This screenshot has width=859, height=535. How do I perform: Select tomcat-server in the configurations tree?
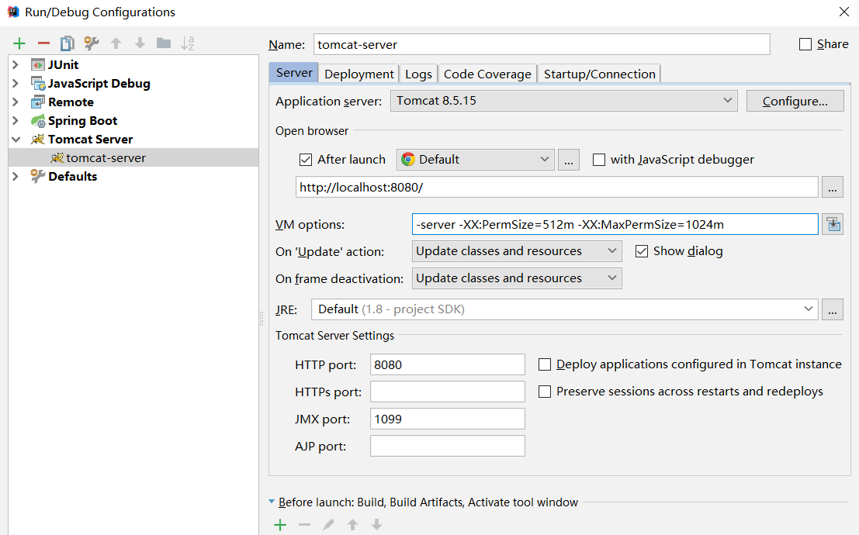click(x=106, y=157)
